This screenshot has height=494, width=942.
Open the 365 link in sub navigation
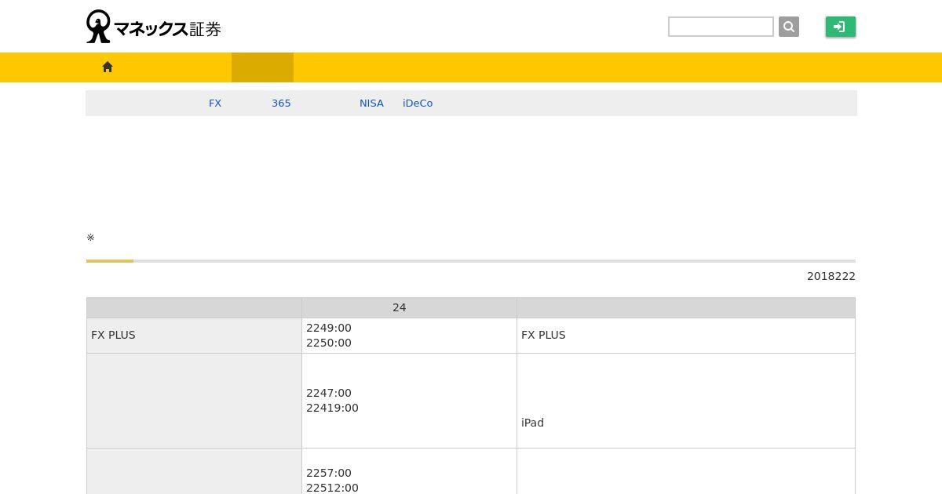[x=281, y=104]
